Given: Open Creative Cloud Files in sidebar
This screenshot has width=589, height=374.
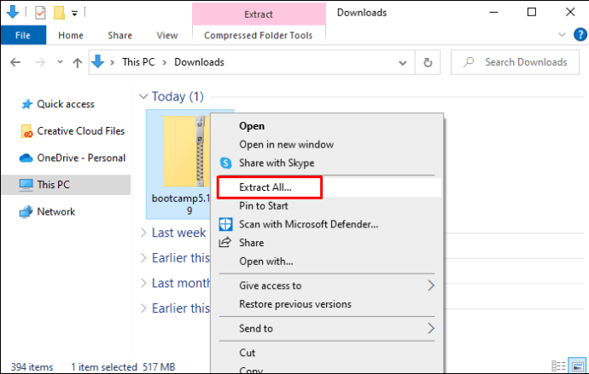Looking at the screenshot, I should click(x=81, y=131).
